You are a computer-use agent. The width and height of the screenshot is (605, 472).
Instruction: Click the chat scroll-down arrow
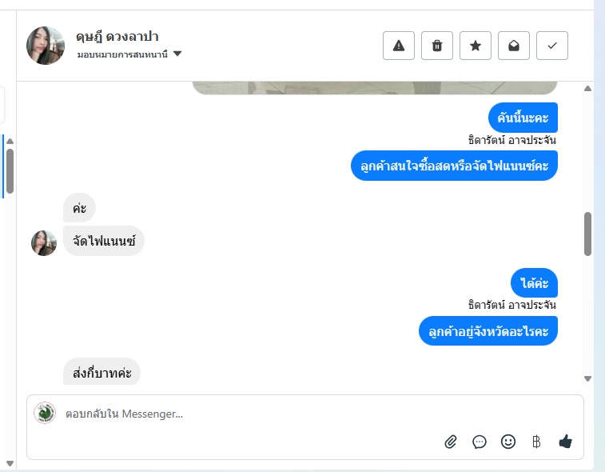click(588, 379)
